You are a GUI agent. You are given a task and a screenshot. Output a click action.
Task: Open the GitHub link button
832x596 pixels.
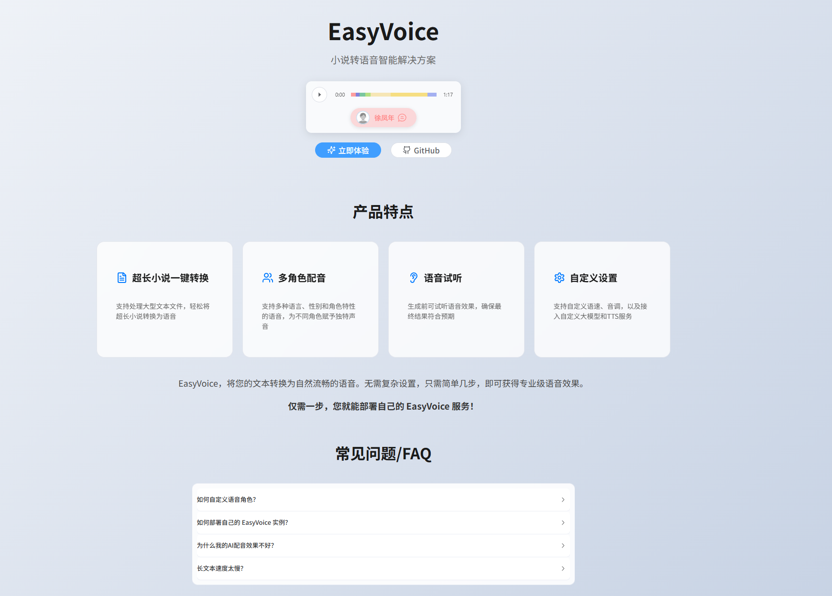(421, 150)
